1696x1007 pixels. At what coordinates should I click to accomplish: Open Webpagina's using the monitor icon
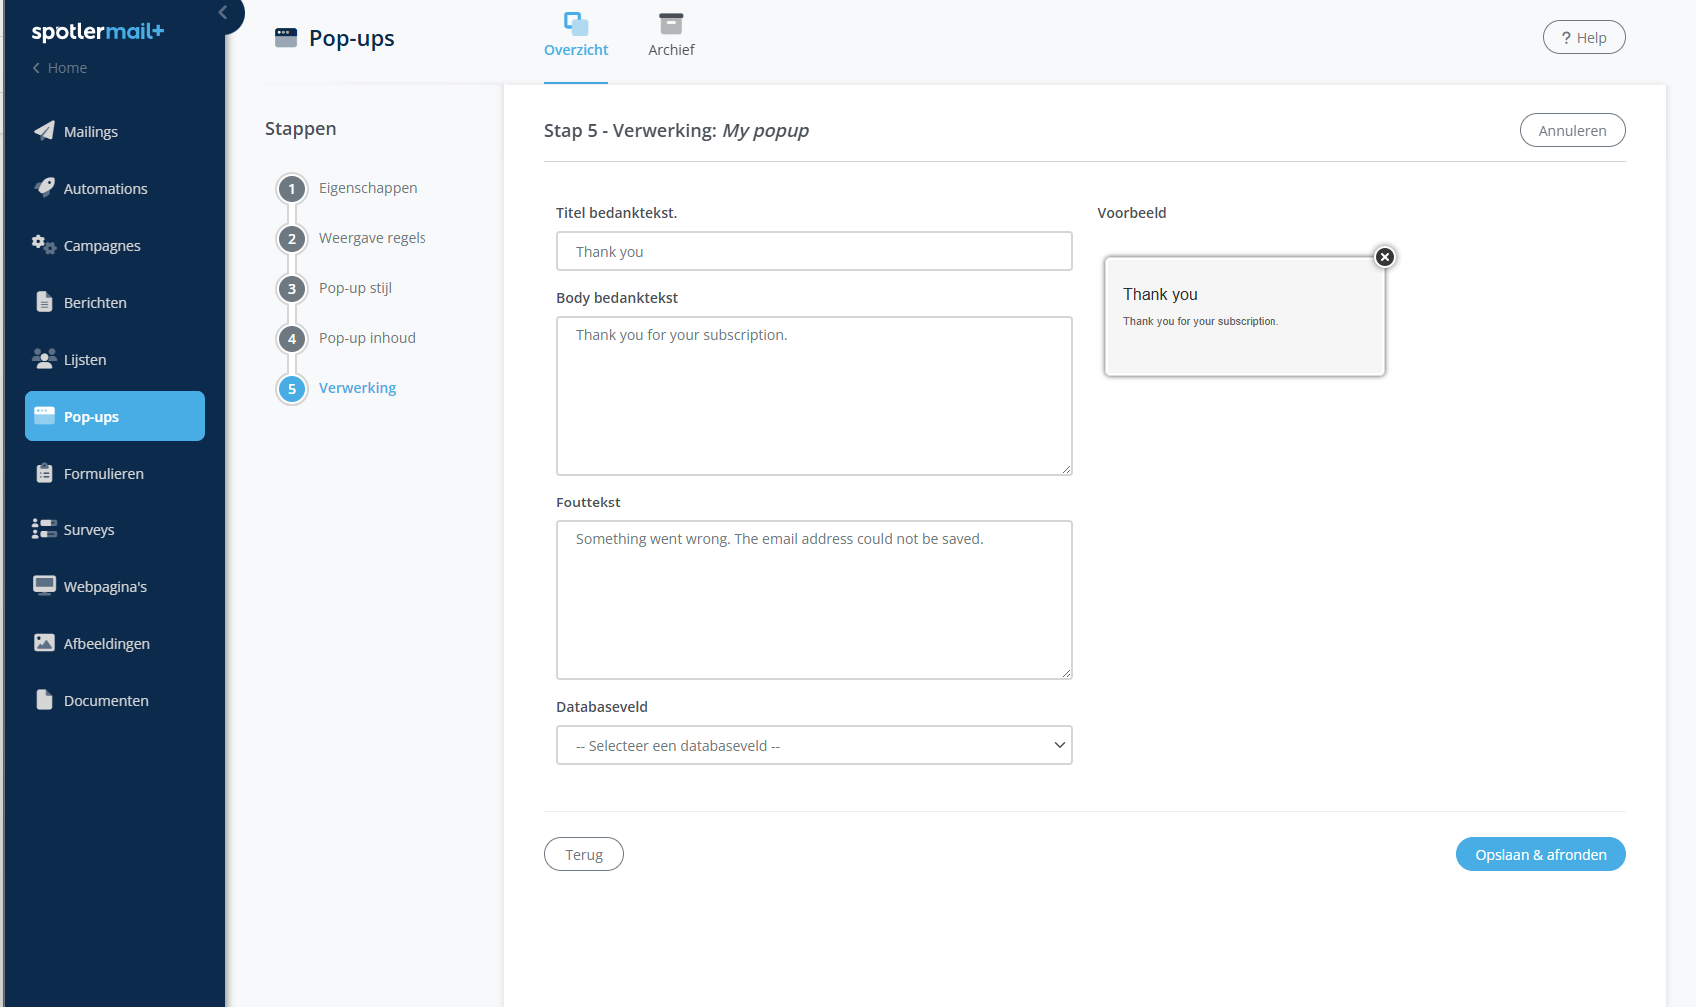point(44,586)
